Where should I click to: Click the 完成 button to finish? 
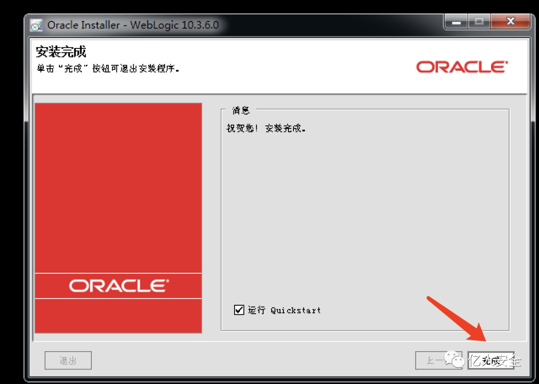(491, 360)
